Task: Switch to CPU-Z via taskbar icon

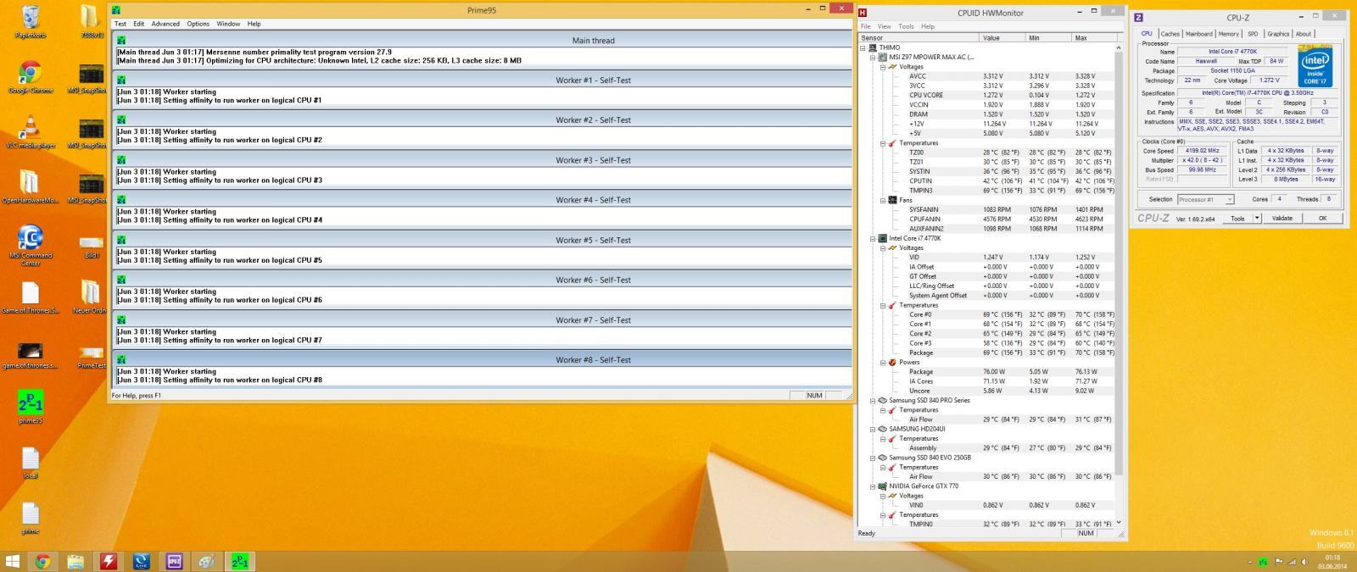Action: click(x=174, y=561)
